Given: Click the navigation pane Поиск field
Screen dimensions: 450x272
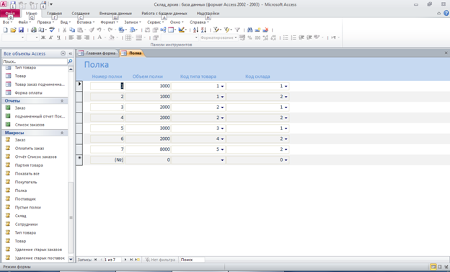Looking at the screenshot, I should point(35,61).
